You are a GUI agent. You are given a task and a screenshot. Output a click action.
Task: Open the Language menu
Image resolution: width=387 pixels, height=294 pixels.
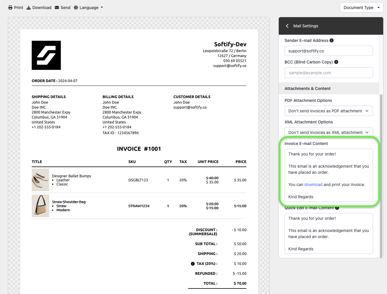tap(89, 8)
